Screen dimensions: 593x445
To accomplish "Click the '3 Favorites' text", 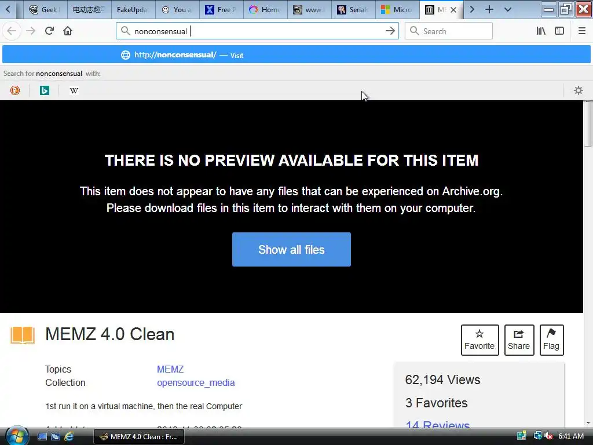I will 436,403.
